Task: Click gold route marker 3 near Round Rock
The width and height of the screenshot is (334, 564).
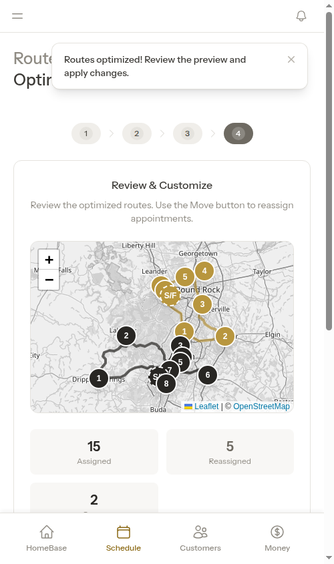Action: tap(202, 304)
